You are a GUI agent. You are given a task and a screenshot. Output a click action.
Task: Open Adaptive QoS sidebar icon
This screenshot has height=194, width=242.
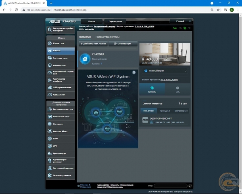tap(50, 73)
